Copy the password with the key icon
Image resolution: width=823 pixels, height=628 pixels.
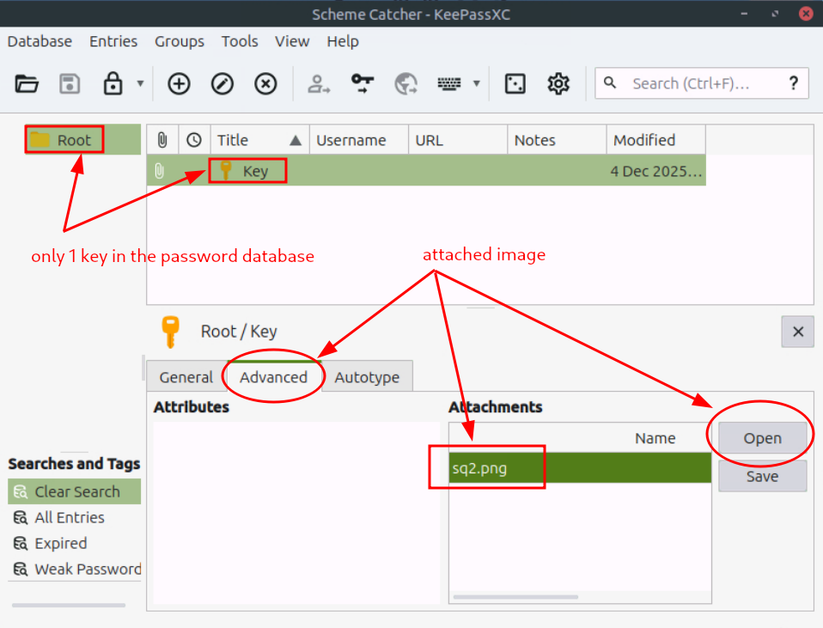(362, 83)
